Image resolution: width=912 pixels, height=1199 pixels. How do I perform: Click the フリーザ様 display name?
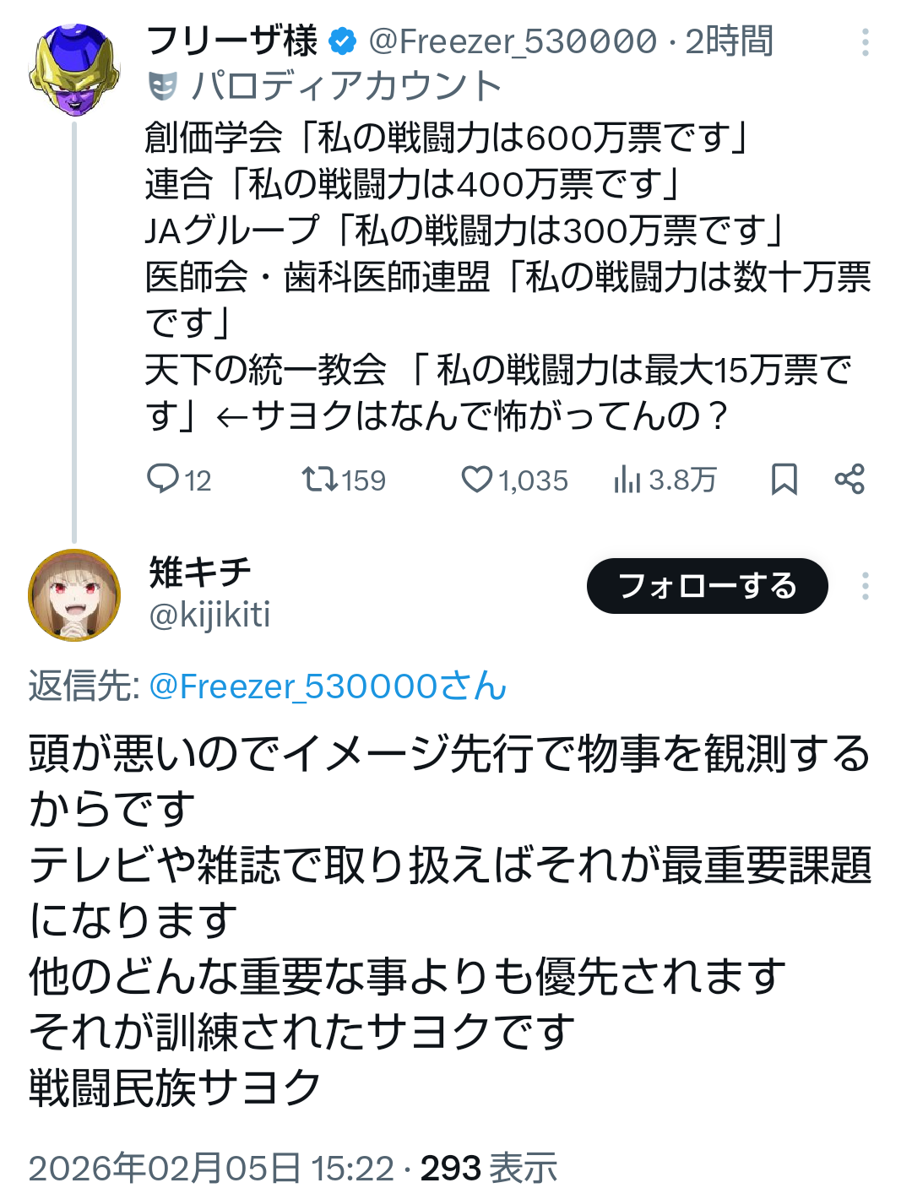[232, 41]
